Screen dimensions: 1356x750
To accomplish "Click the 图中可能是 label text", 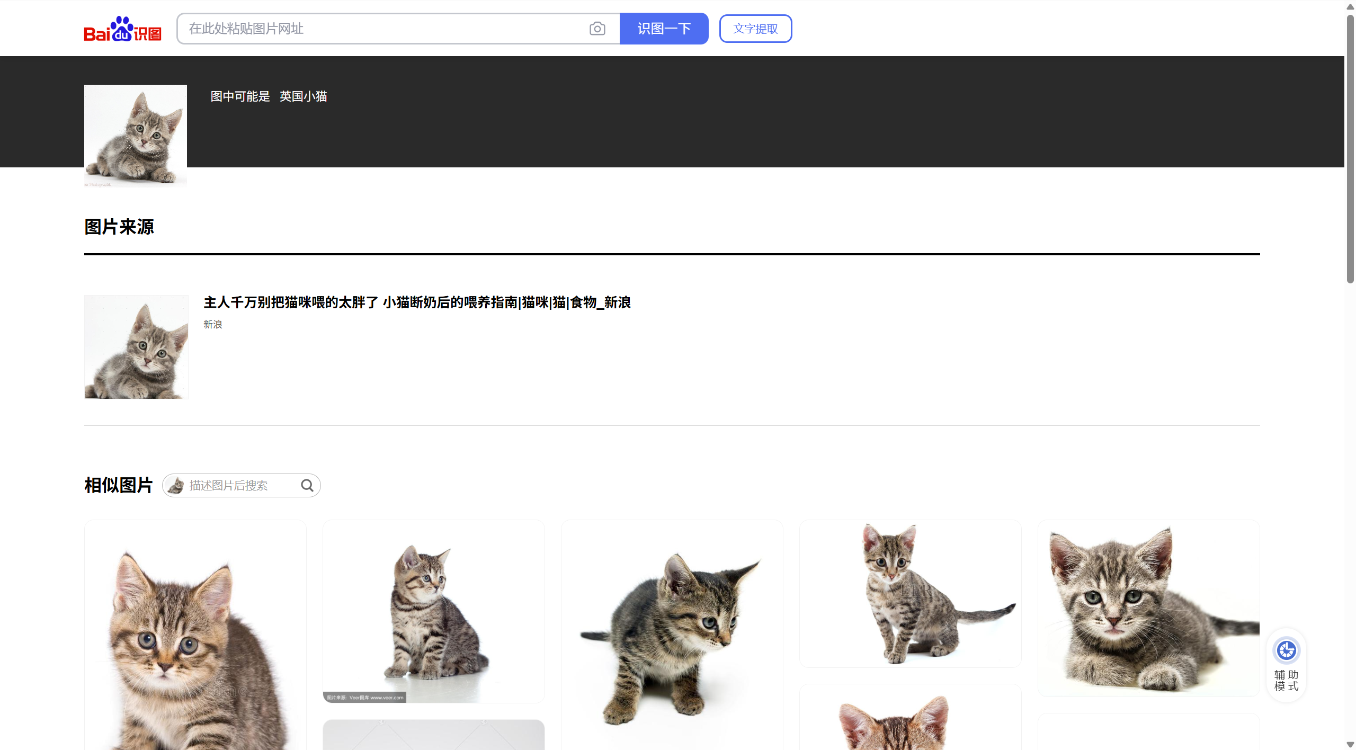I will pyautogui.click(x=240, y=96).
